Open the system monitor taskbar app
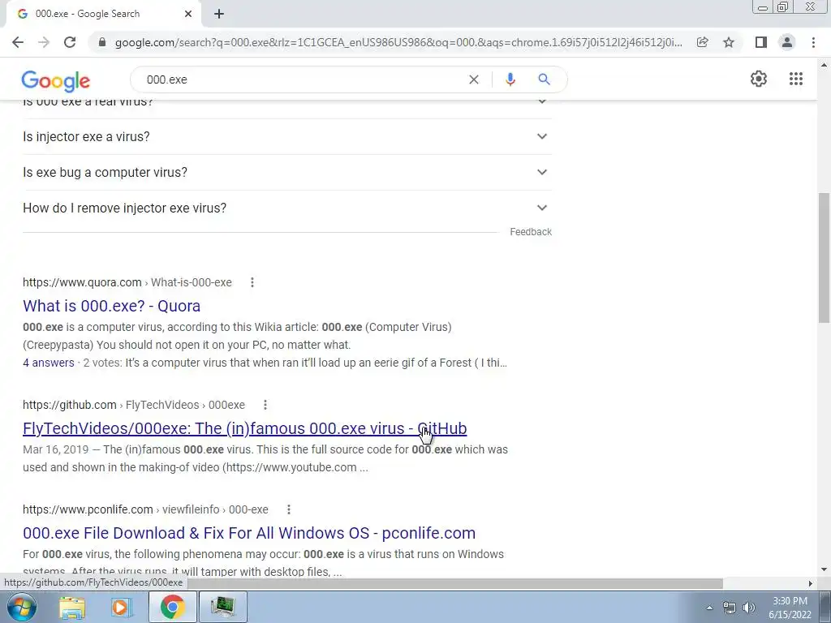The width and height of the screenshot is (831, 623). [x=222, y=607]
